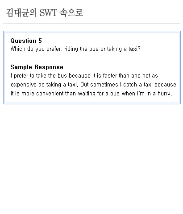This screenshot has width=183, height=214.
Task: Click the page title '김대균의 SWT 속으로'
Action: point(45,12)
